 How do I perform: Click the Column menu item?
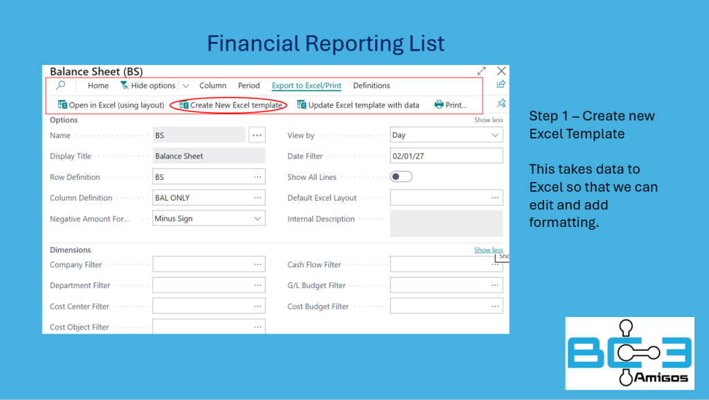coord(213,86)
